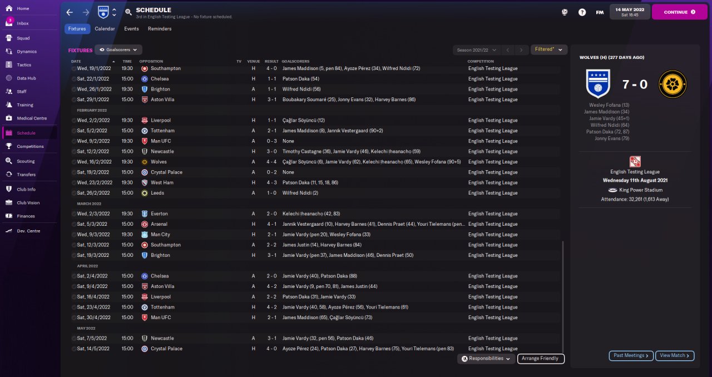Go forward with the right arrow
The height and width of the screenshot is (377, 712).
[86, 12]
